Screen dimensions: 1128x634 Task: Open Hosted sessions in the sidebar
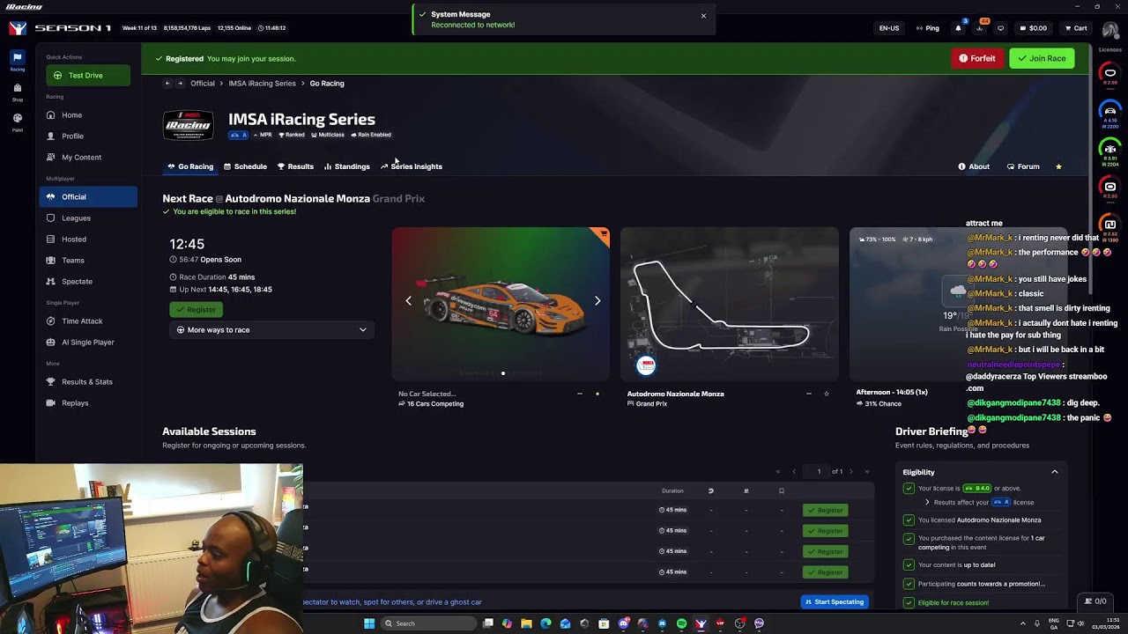tap(74, 240)
